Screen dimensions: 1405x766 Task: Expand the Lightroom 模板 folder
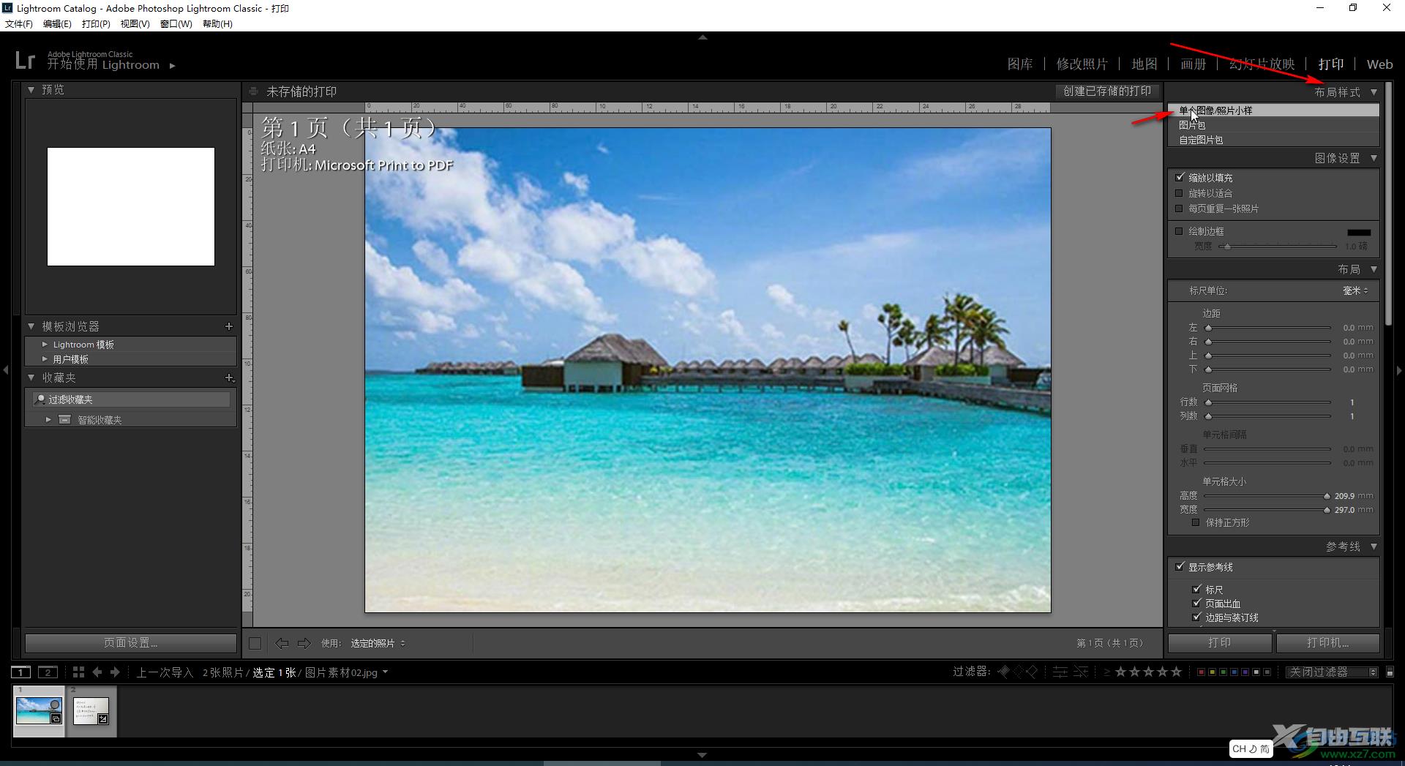pos(45,345)
